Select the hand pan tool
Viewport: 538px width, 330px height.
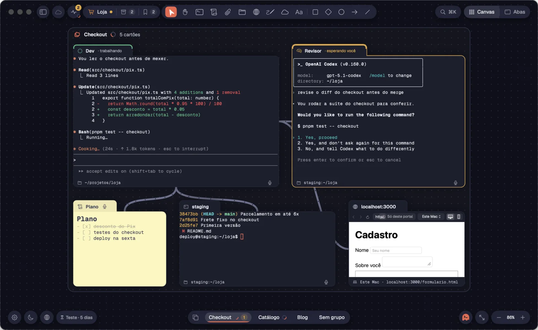185,12
